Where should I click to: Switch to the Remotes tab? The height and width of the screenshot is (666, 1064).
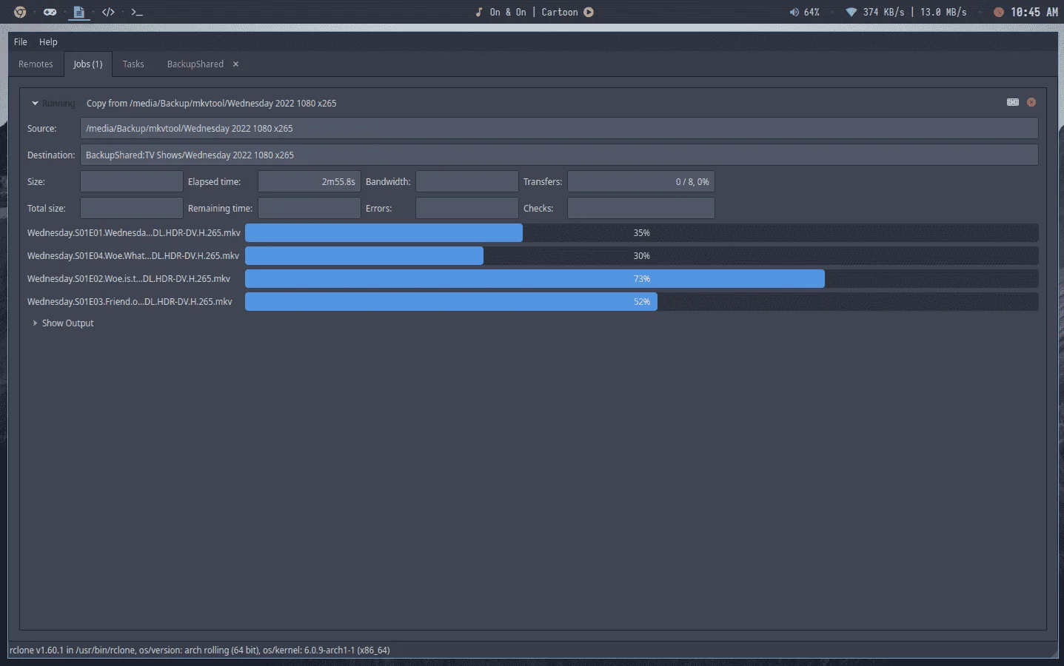point(36,64)
